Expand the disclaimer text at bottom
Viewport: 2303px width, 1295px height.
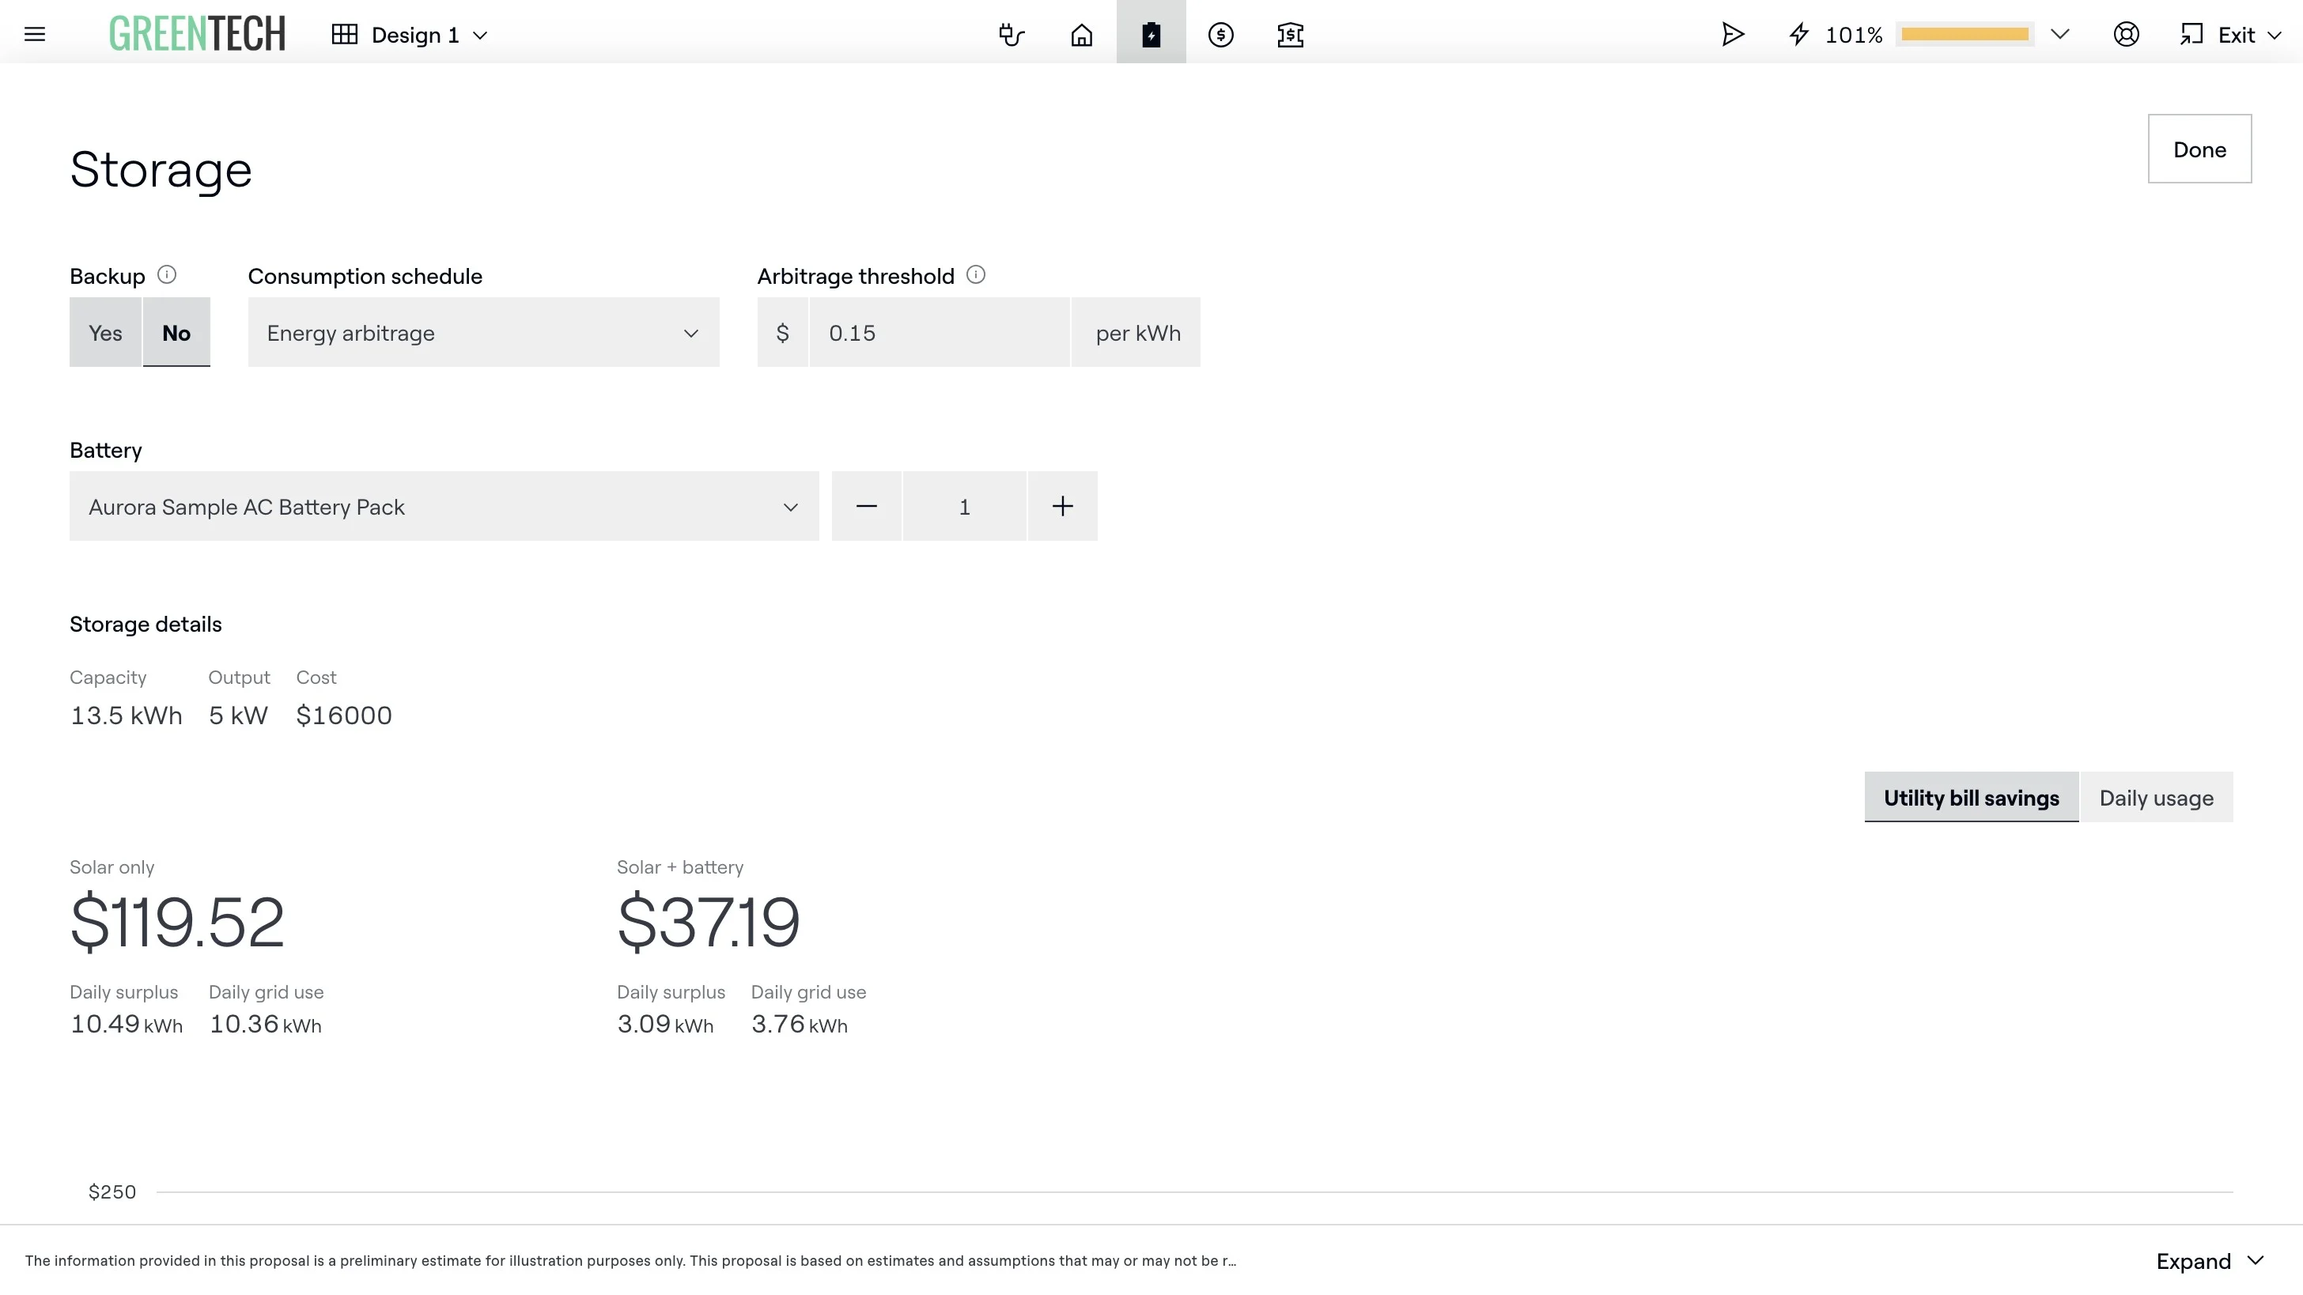click(2210, 1261)
